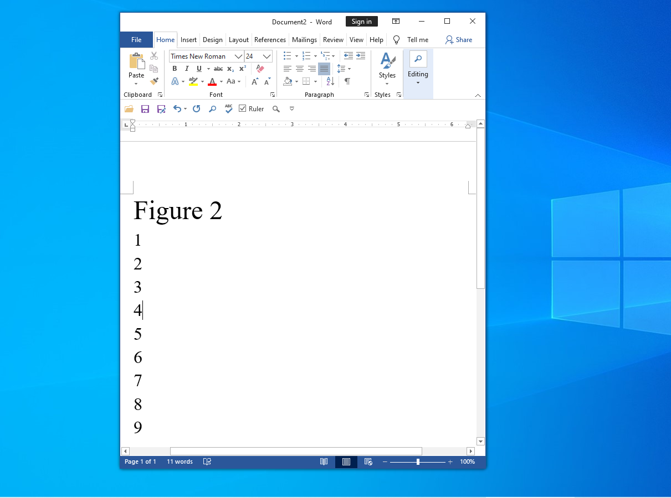Click the Save As icon with pencil
The image size is (671, 498).
tap(161, 109)
